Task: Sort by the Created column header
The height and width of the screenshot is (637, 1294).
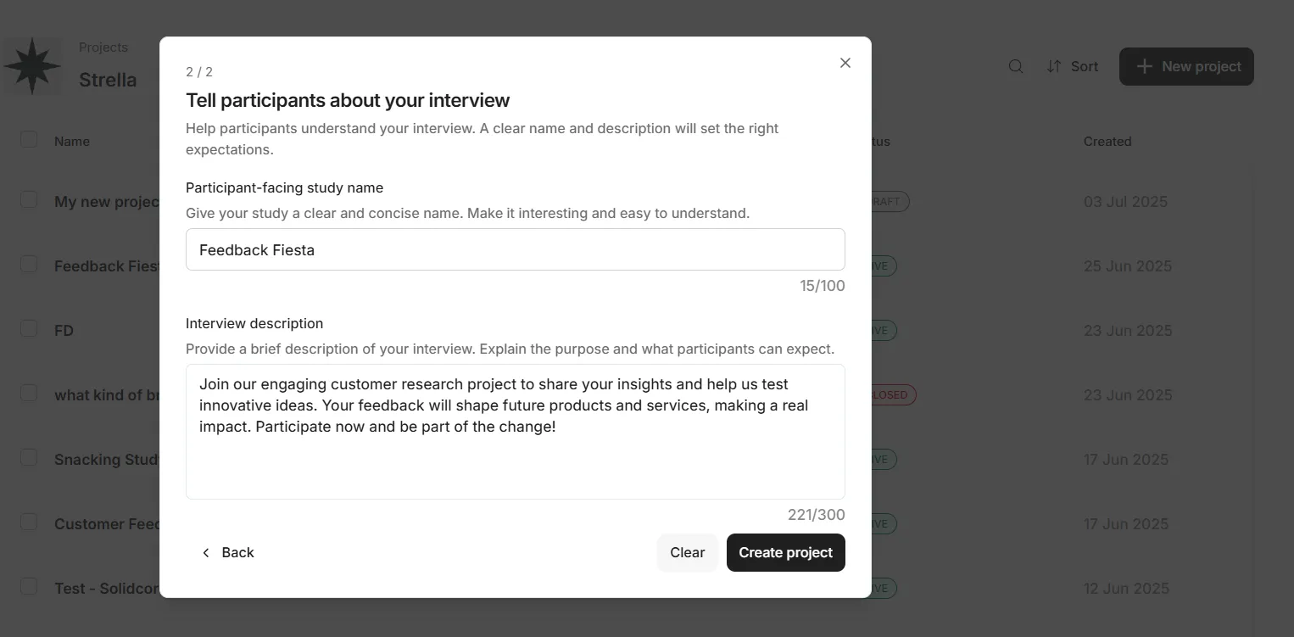Action: pyautogui.click(x=1107, y=142)
